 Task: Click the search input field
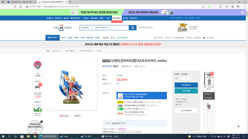(x=111, y=28)
